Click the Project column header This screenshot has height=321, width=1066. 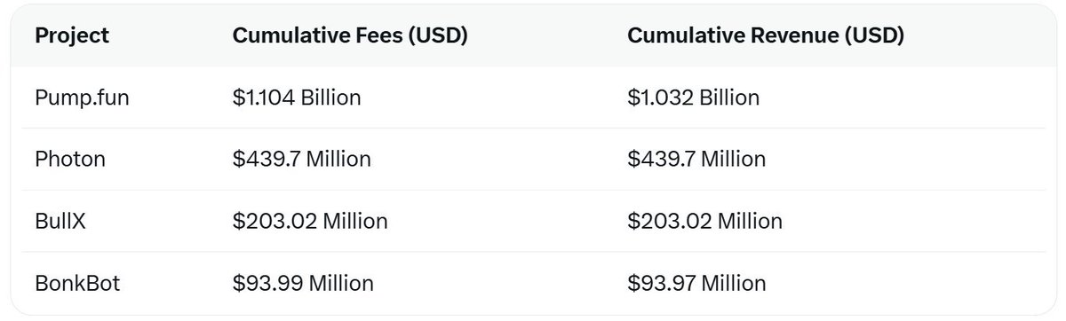click(72, 36)
